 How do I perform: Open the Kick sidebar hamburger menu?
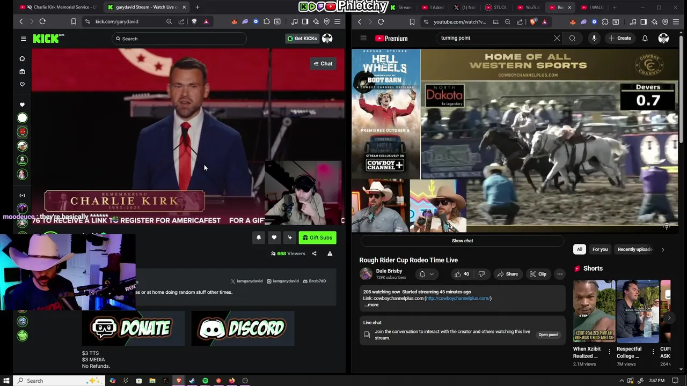tap(23, 39)
